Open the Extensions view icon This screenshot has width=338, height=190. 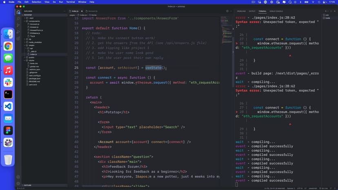pos(18,38)
